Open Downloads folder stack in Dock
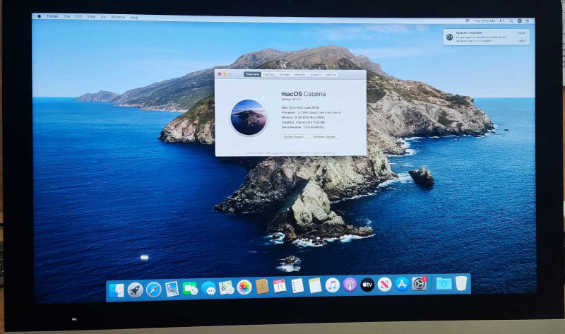Image resolution: width=565 pixels, height=334 pixels. 444,283
